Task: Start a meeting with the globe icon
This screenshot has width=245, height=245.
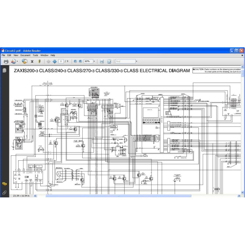Action: click(x=24, y=61)
